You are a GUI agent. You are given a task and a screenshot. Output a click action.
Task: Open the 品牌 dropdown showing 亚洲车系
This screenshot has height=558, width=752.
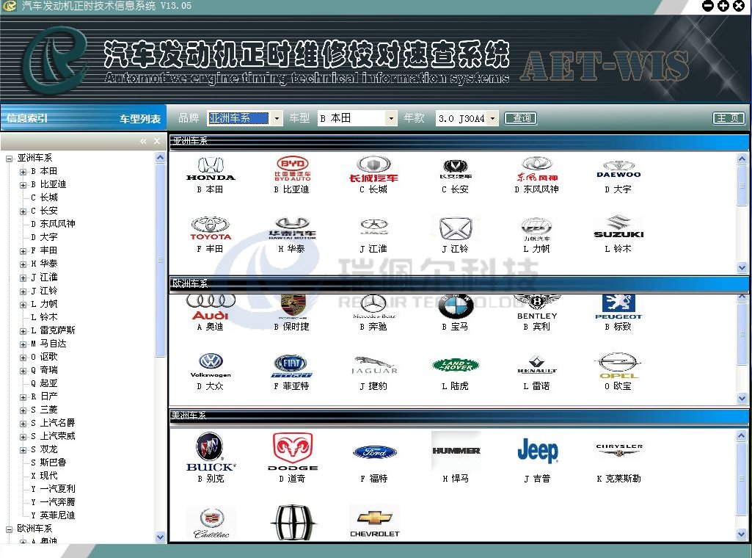(277, 118)
